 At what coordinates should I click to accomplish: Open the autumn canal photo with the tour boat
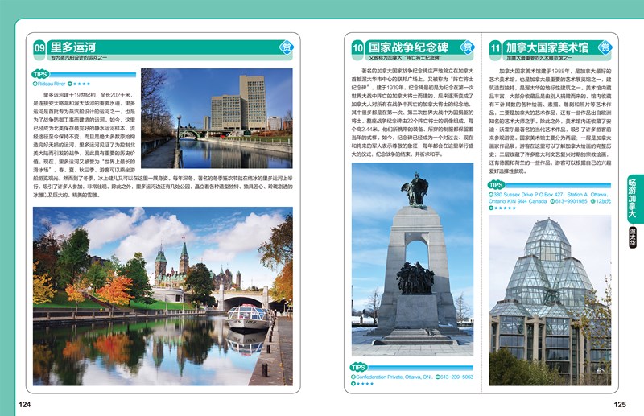click(163, 296)
